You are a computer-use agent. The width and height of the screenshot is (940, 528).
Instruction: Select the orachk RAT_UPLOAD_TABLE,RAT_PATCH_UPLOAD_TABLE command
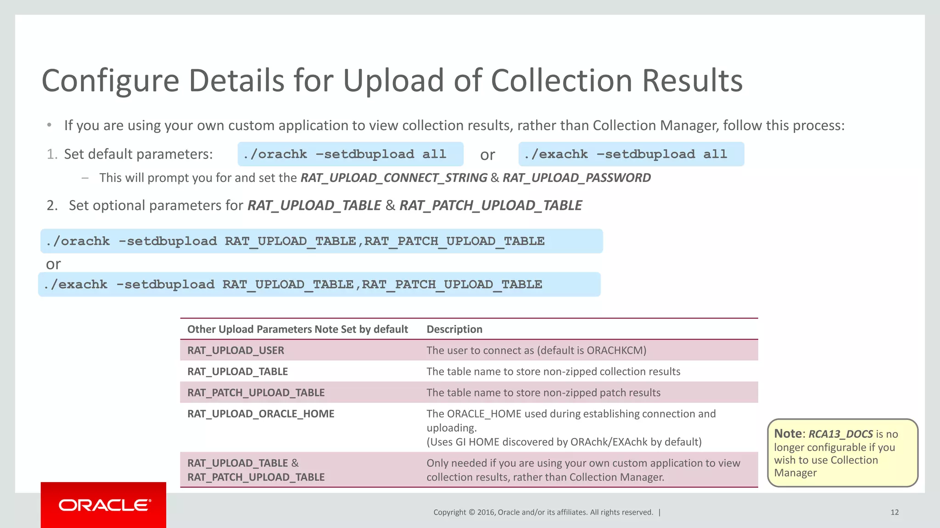[x=321, y=241]
